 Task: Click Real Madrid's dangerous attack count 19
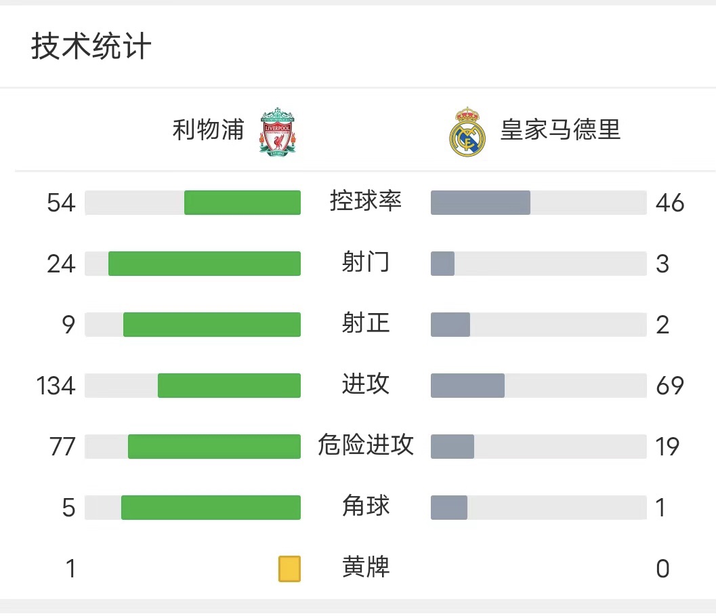click(x=667, y=447)
